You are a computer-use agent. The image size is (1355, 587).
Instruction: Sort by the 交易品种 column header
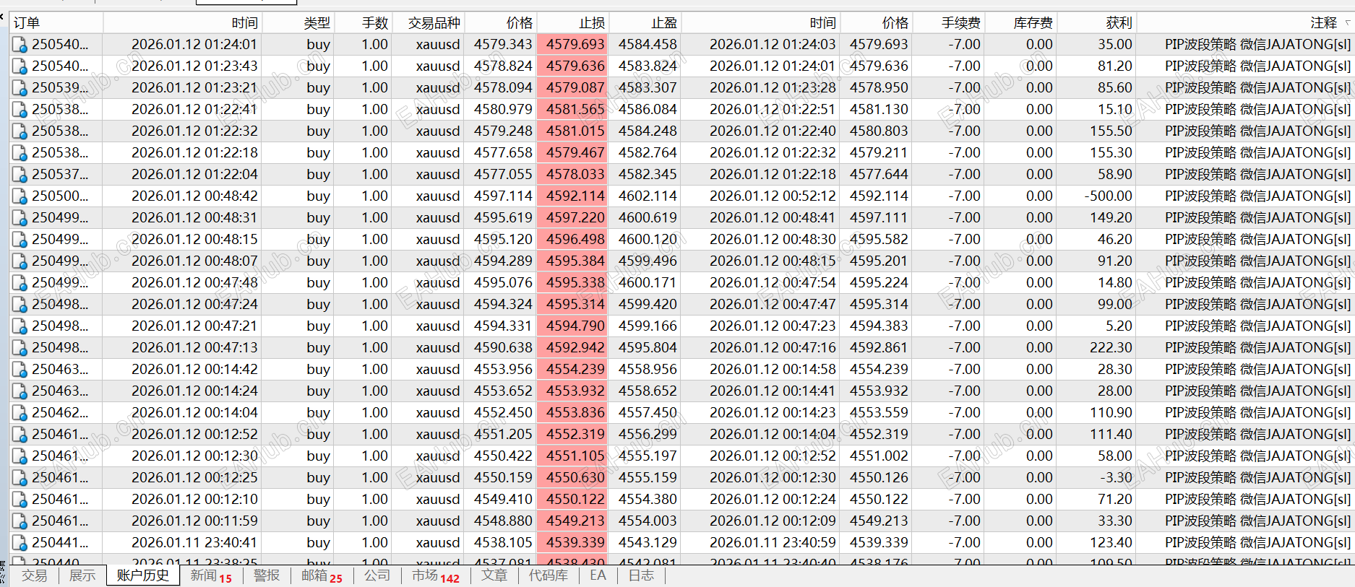point(429,23)
